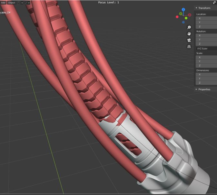The height and width of the screenshot is (195, 217).
Task: Click the Scale Z field
Action: tap(206, 65)
